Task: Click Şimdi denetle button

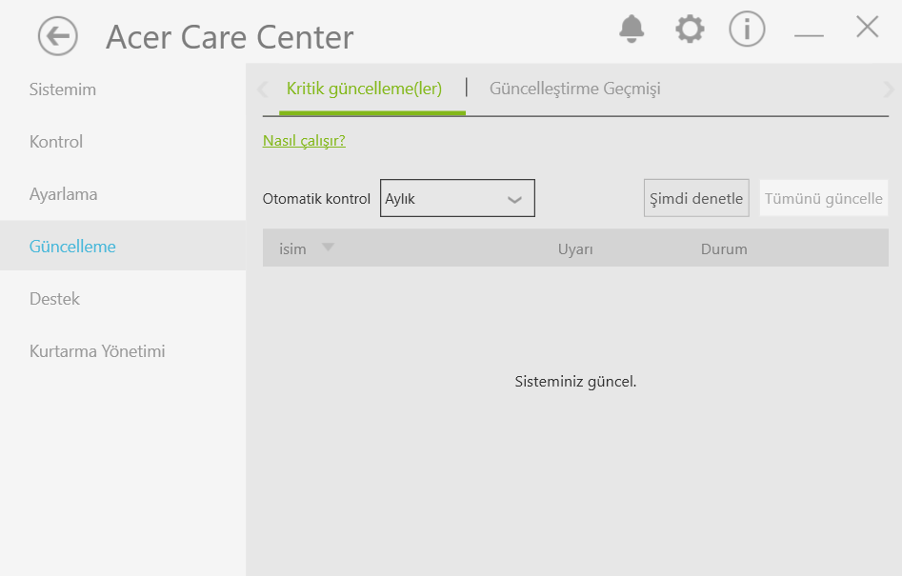Action: click(696, 198)
